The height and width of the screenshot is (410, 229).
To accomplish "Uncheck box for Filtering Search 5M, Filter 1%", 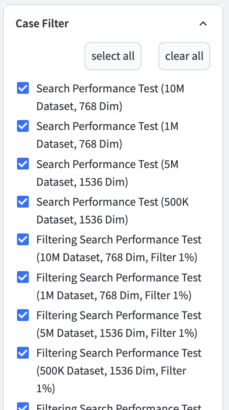I will pos(23,315).
